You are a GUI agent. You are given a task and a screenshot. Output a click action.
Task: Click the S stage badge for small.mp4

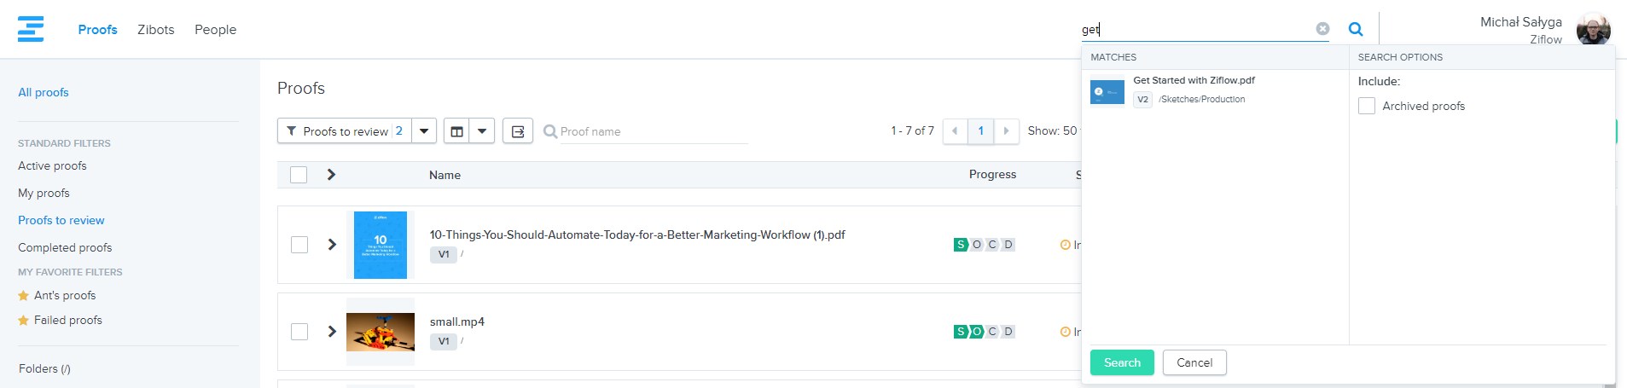pos(961,332)
